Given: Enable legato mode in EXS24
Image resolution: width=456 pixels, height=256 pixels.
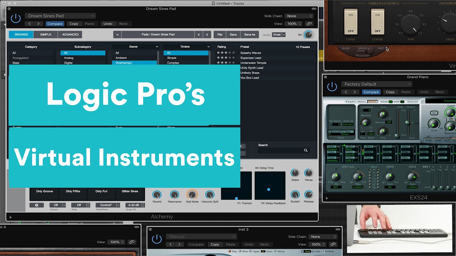Looking at the screenshot, I should tap(351, 102).
